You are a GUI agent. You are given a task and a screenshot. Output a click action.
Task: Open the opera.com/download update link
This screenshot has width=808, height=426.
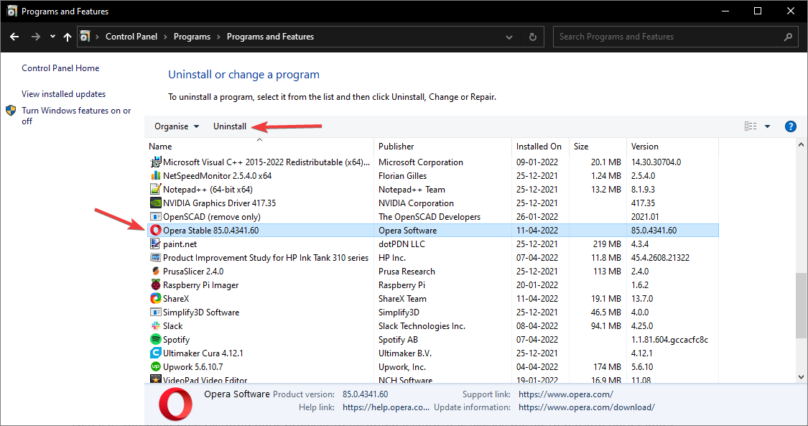(586, 407)
